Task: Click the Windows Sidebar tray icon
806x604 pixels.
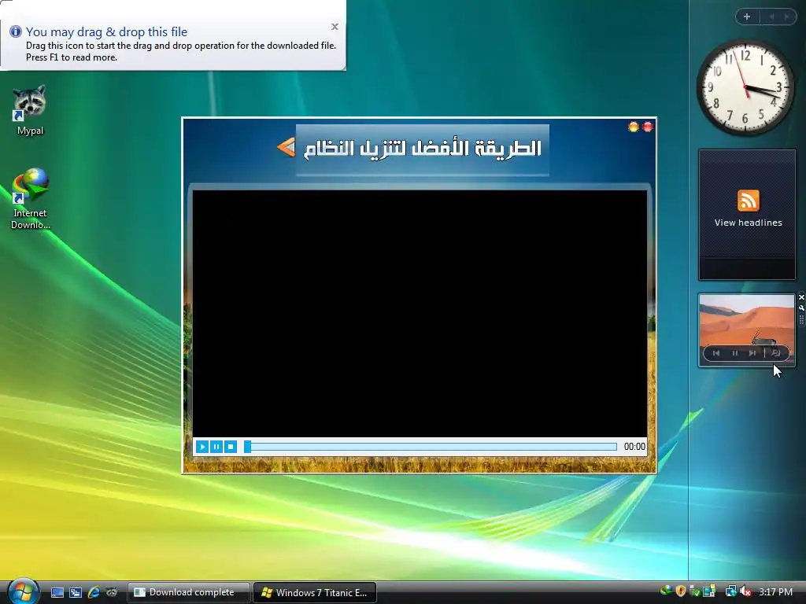Action: point(709,591)
